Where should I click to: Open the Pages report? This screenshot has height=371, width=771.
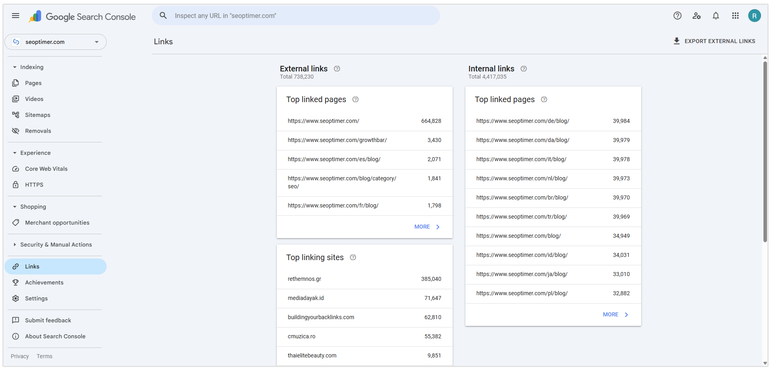(56, 83)
